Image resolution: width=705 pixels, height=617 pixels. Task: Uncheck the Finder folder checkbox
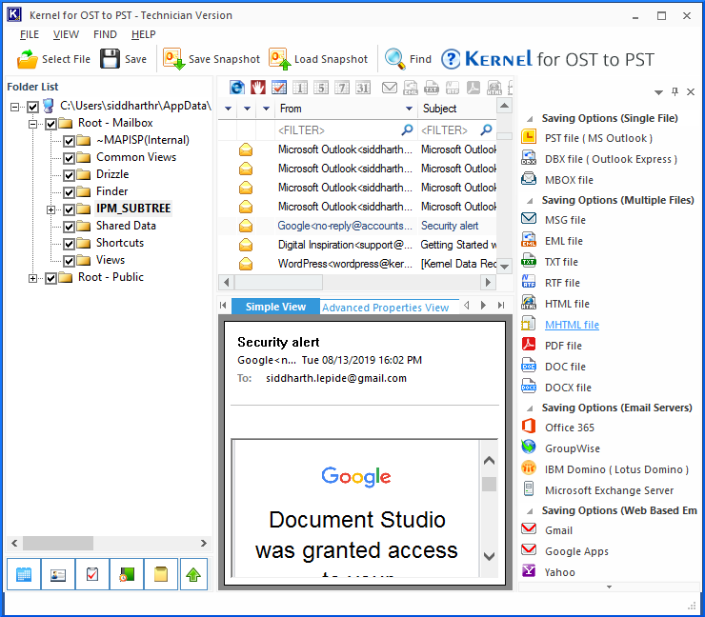tap(69, 192)
